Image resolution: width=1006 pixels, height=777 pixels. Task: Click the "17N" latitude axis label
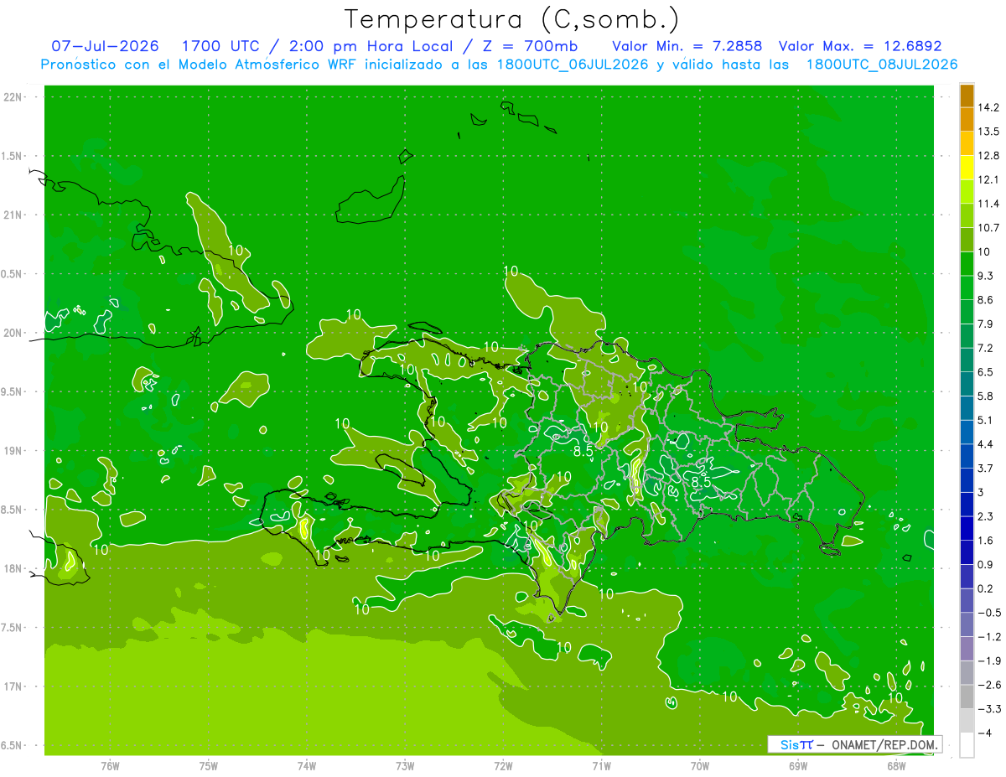pyautogui.click(x=13, y=687)
